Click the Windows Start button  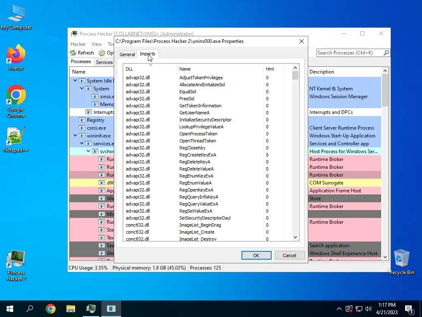[x=10, y=308]
